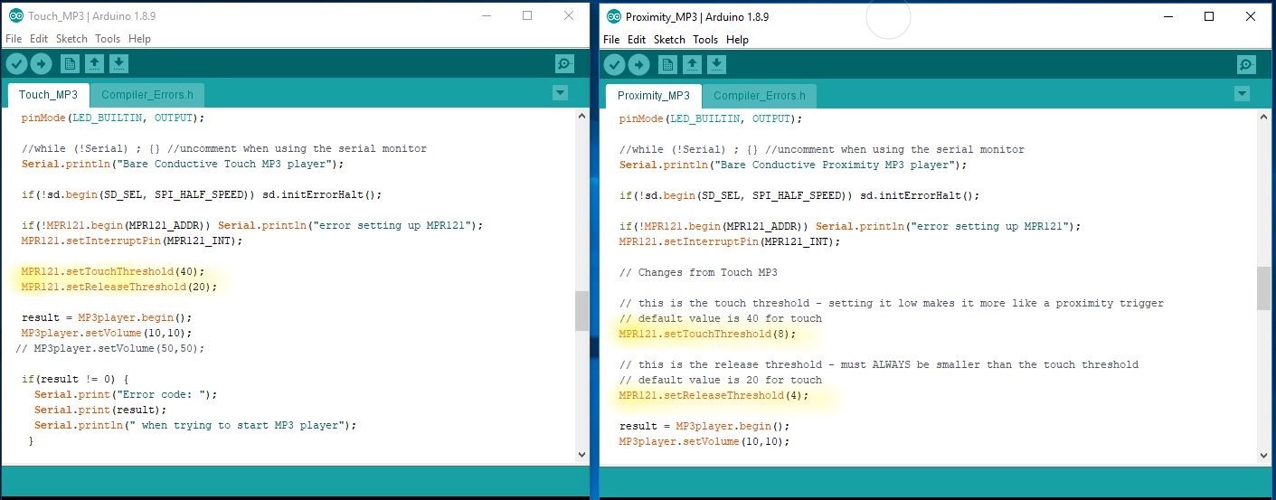1276x500 pixels.
Task: Click "Bare Conductive Proximity MP3 player" println line
Action: [x=793, y=165]
